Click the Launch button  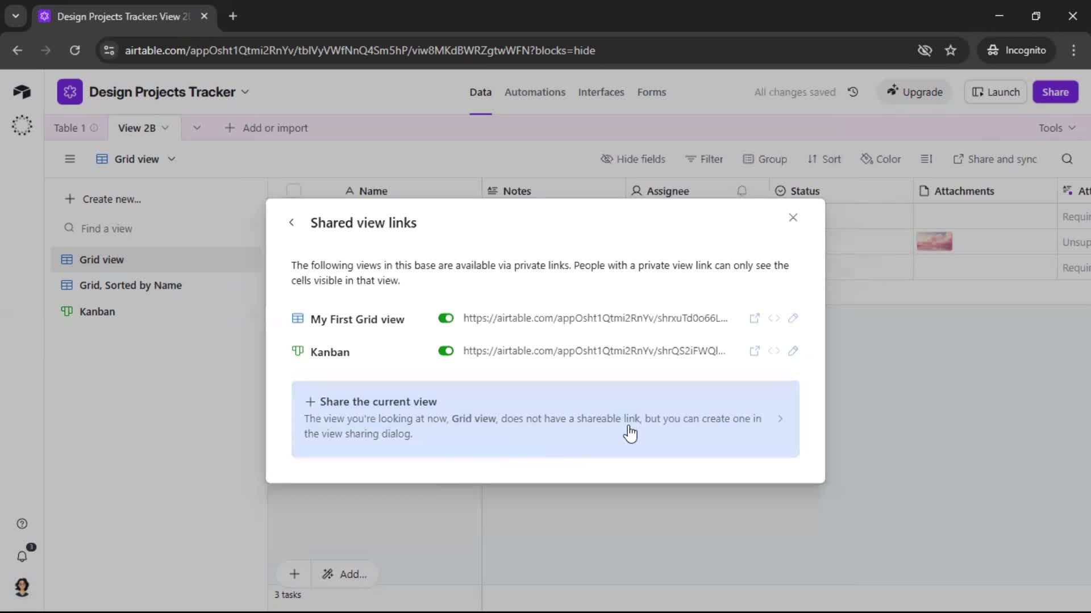[996, 92]
